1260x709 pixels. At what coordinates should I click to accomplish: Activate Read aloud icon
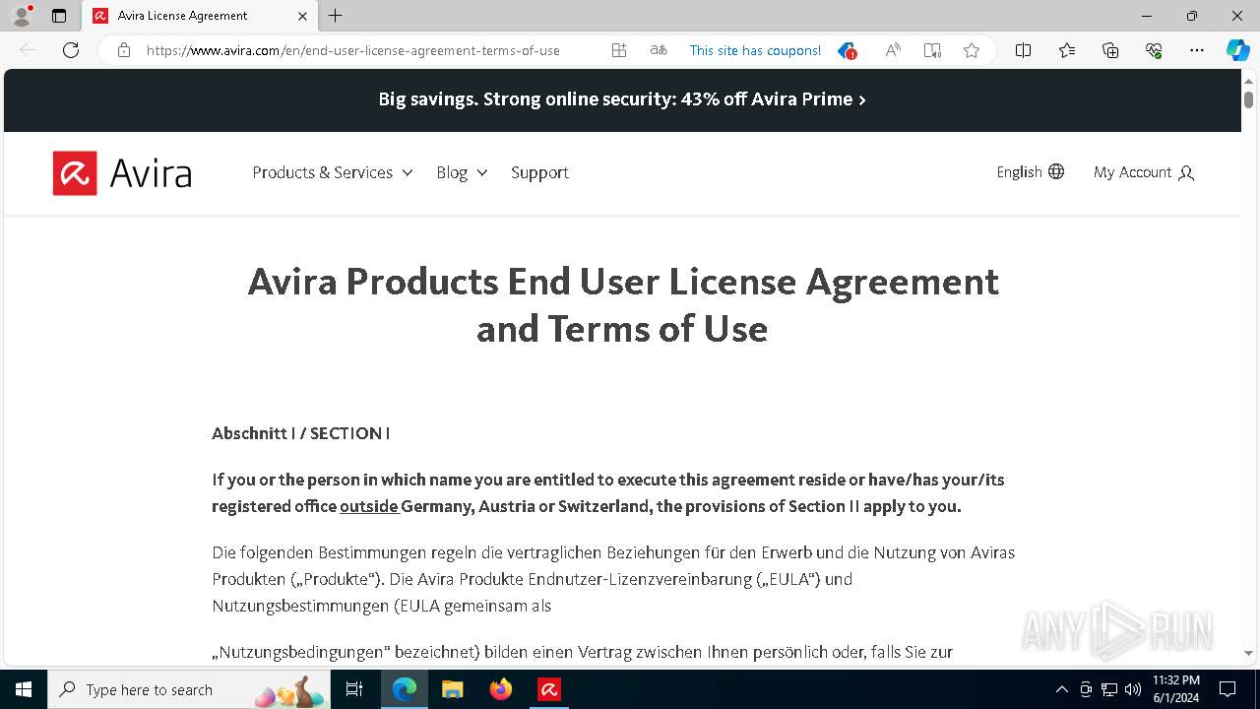(893, 50)
